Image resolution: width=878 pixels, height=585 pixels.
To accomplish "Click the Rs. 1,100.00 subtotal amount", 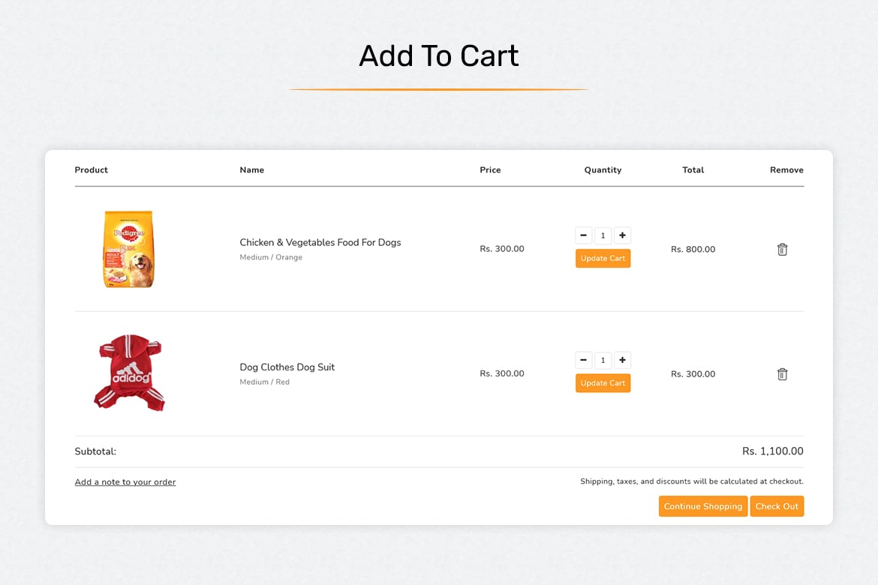I will click(773, 451).
